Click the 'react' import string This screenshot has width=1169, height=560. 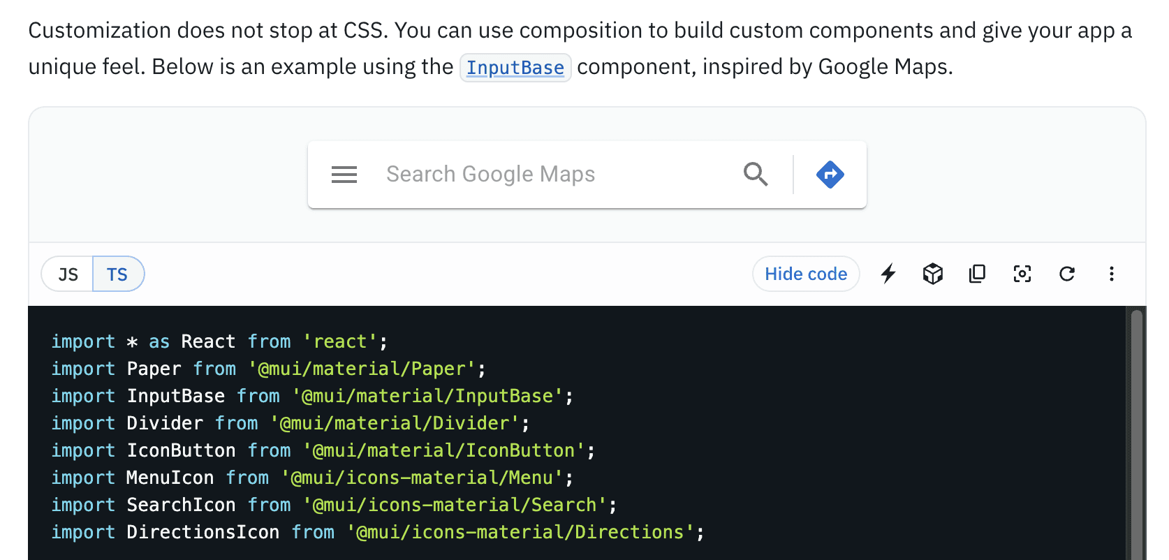click(340, 341)
